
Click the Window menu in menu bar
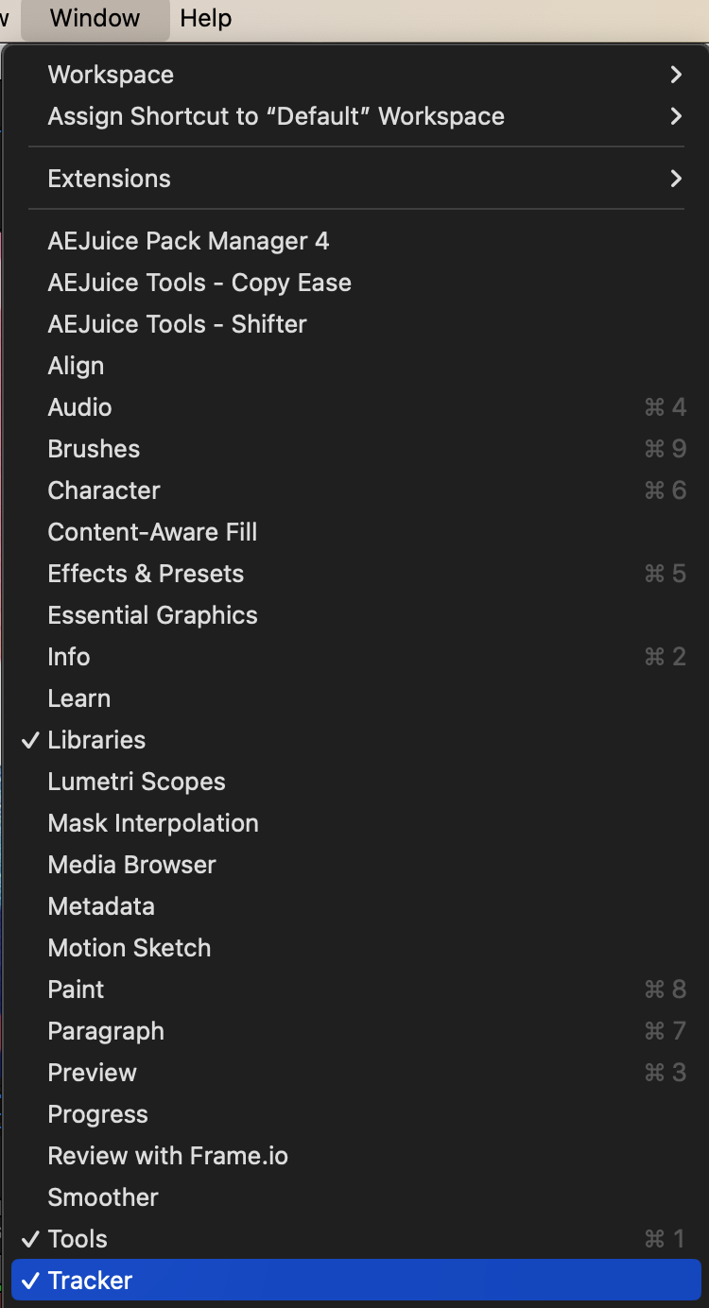point(95,18)
